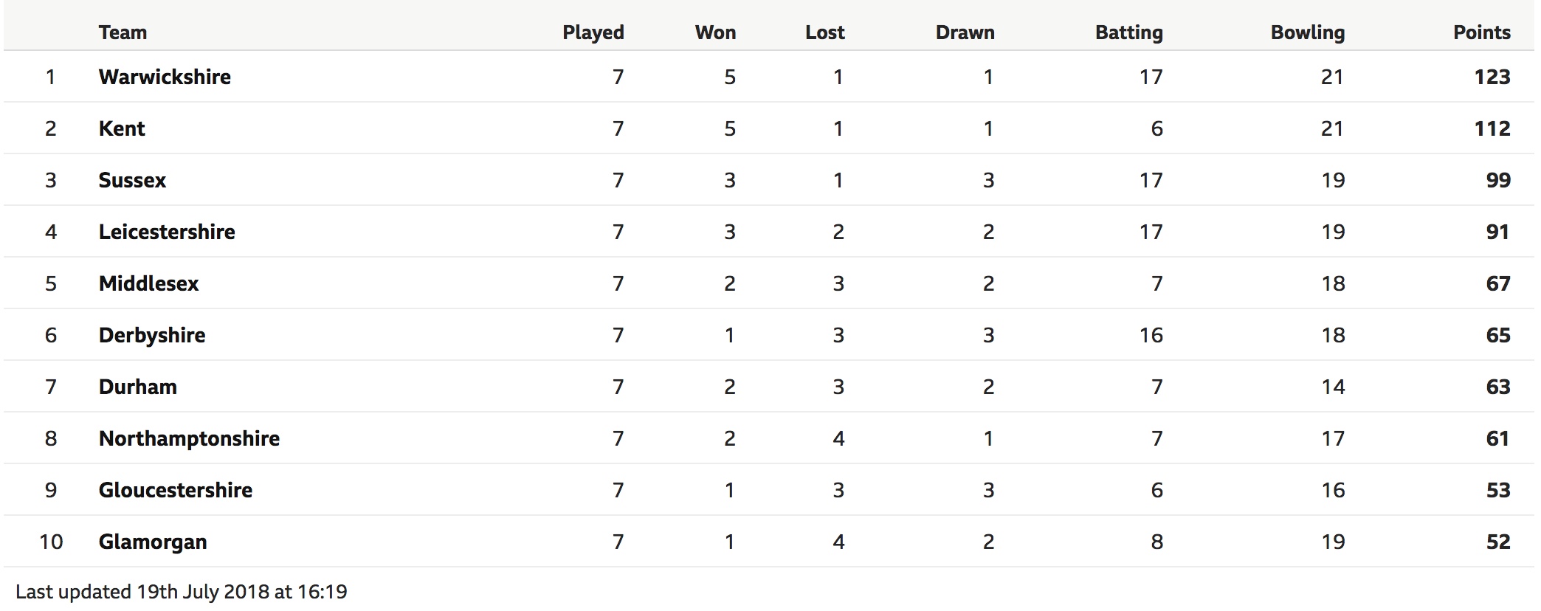Open the Northamptonshire team entry
The image size is (1541, 611).
coord(189,438)
